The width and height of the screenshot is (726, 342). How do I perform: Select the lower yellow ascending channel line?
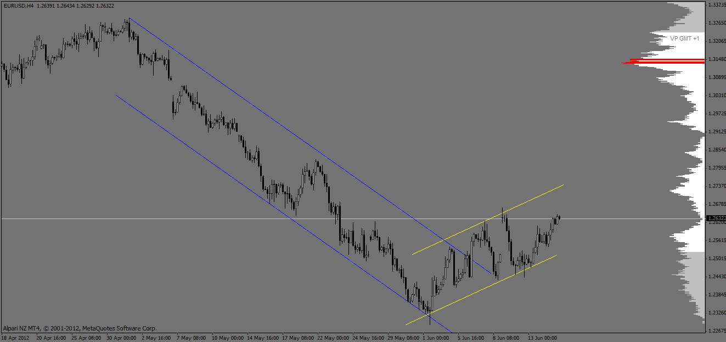point(481,289)
